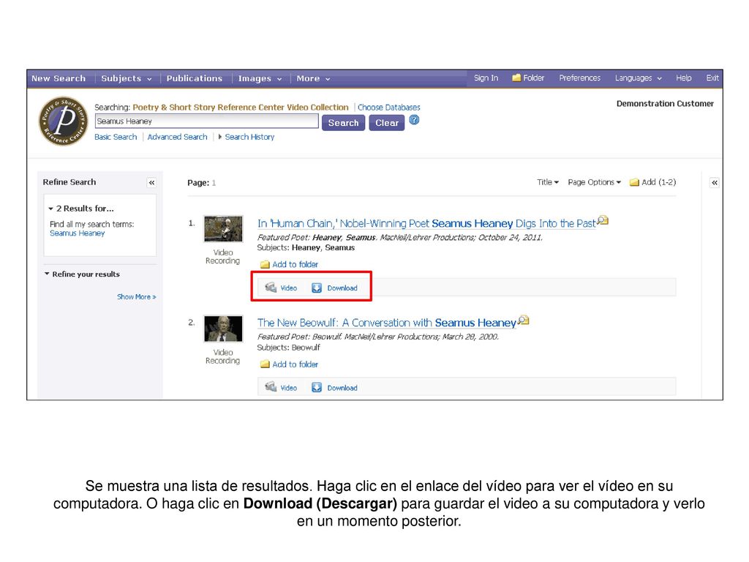This screenshot has width=749, height=562.
Task: Collapse the Refine Search panel with double-arrow
Action: [x=151, y=182]
